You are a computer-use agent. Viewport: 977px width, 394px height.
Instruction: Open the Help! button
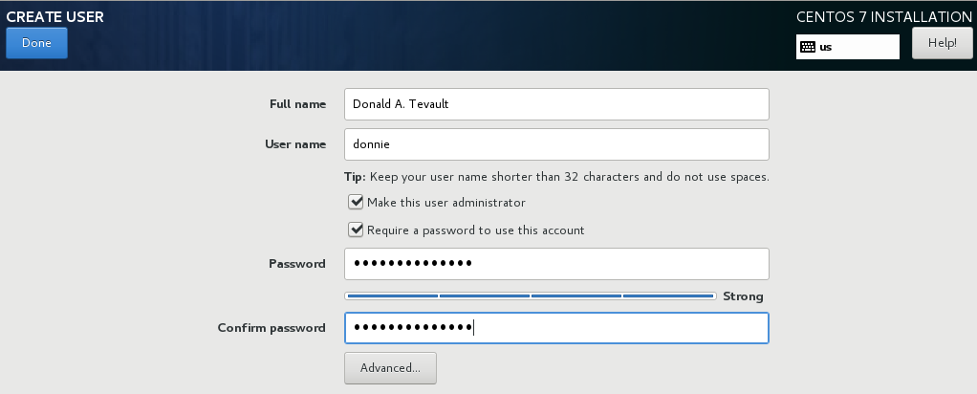click(943, 43)
